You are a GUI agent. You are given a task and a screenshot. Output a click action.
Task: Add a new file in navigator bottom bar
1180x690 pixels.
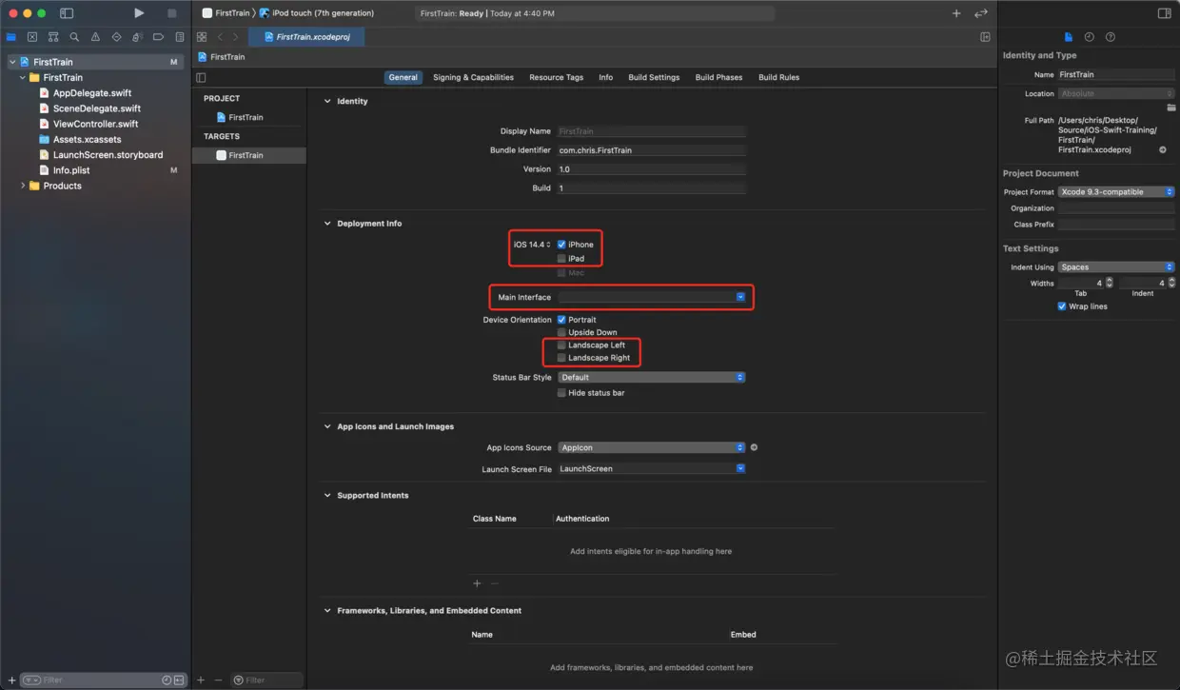(11, 680)
